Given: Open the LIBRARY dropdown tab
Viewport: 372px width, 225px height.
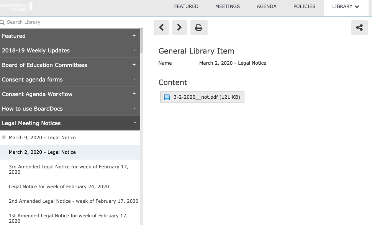Looking at the screenshot, I should point(346,7).
